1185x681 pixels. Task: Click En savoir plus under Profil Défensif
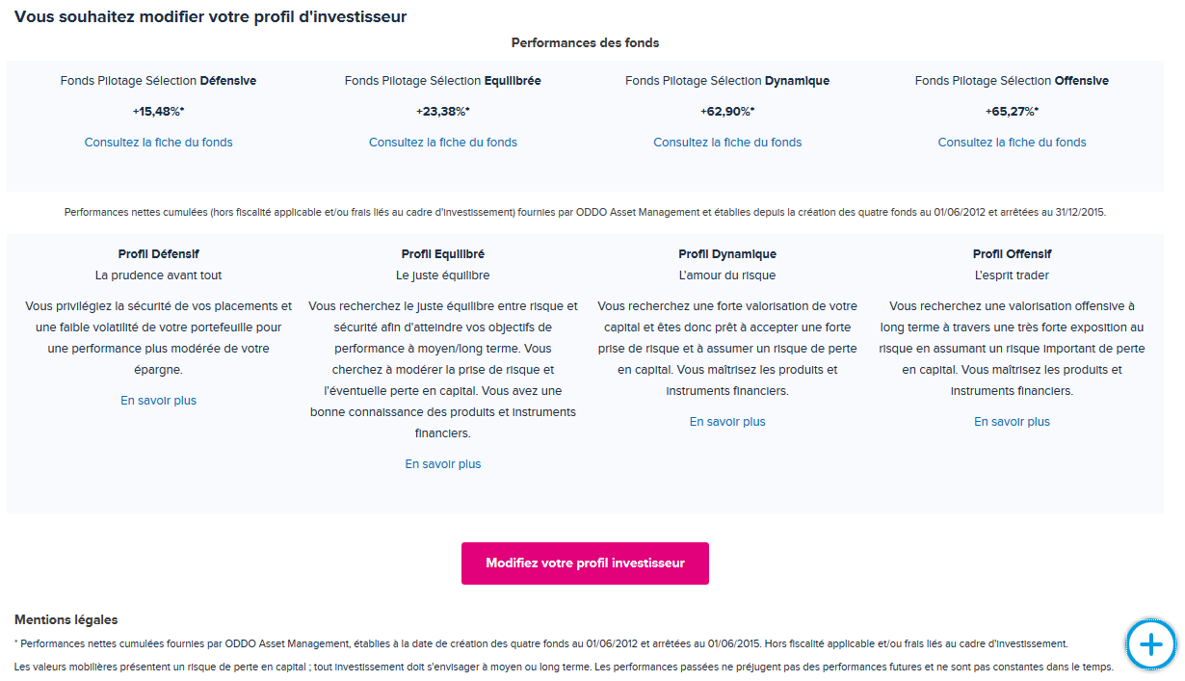click(x=159, y=401)
